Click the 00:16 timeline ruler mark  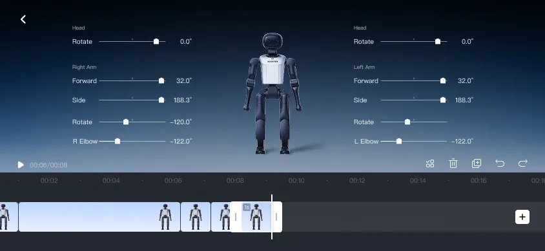tap(478, 181)
